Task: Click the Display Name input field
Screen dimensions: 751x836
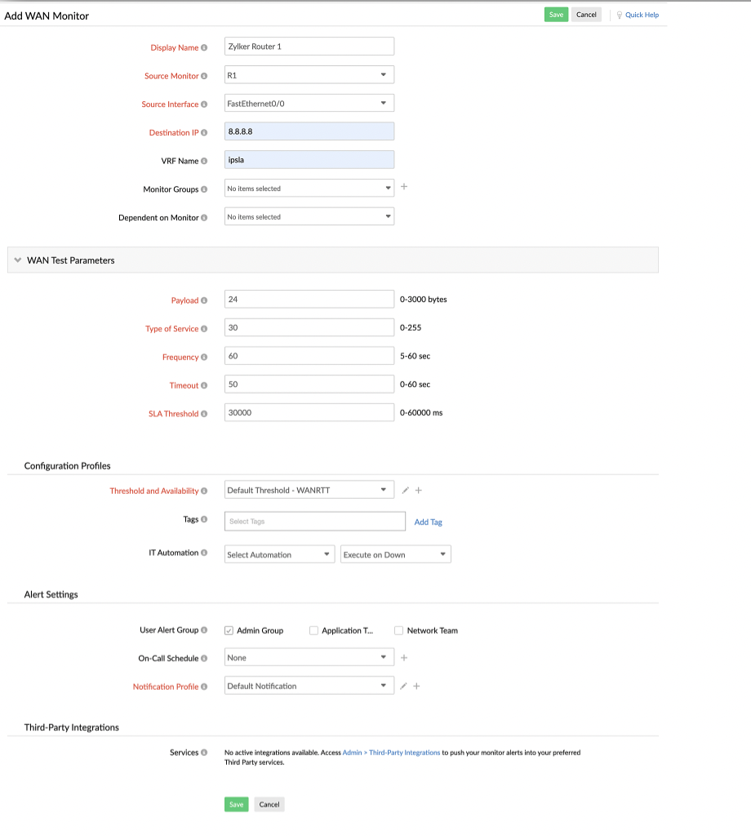Action: [309, 46]
